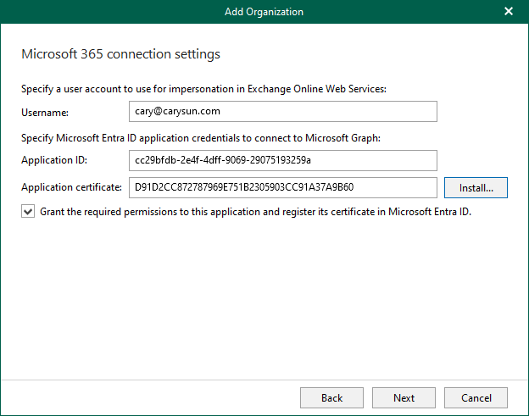The height and width of the screenshot is (416, 529).
Task: Close the Add Organization dialog
Action: coord(509,12)
